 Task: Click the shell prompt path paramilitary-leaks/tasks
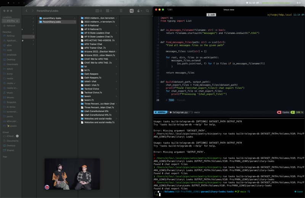click(217, 192)
